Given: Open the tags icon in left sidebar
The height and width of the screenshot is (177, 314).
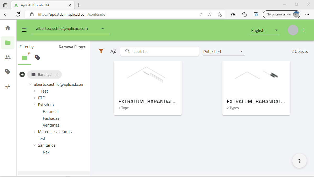Looking at the screenshot, I should click(8, 72).
